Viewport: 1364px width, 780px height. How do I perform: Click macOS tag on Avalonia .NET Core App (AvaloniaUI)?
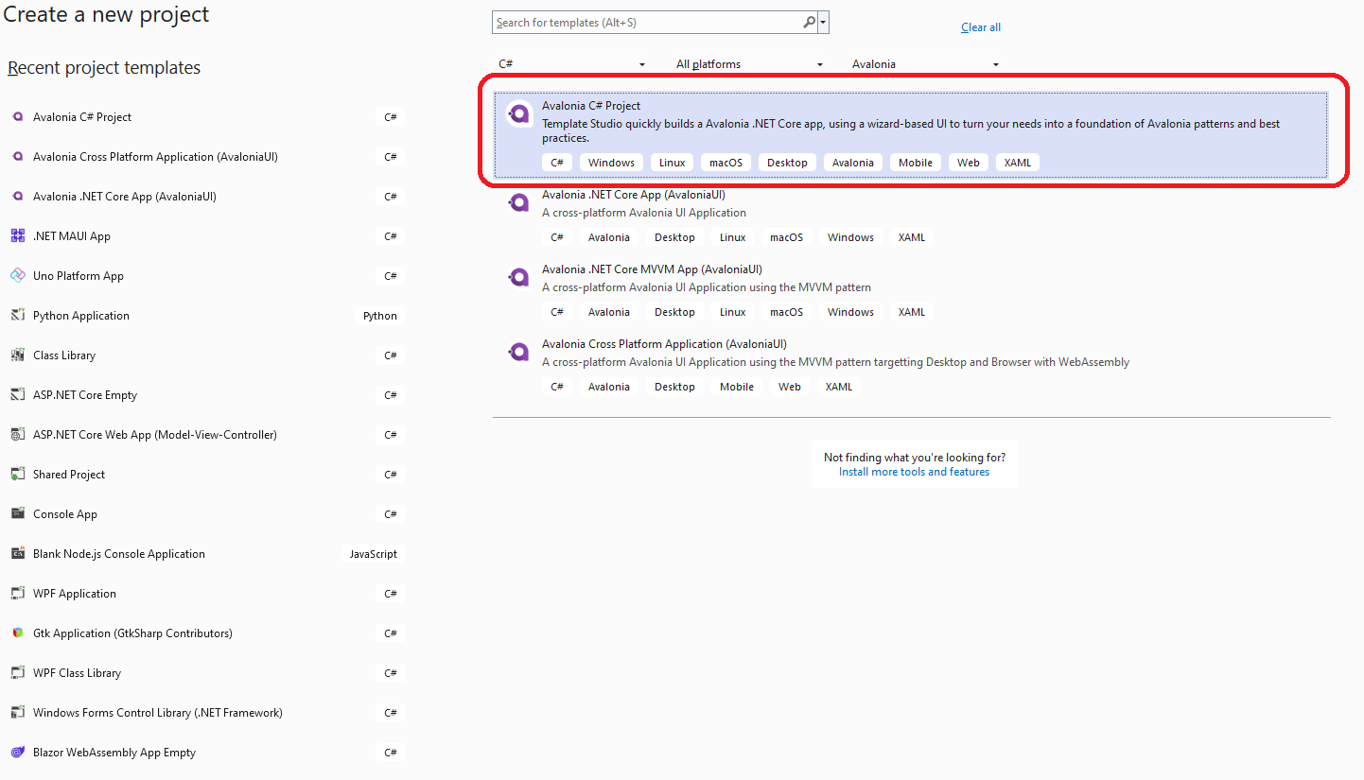click(786, 237)
